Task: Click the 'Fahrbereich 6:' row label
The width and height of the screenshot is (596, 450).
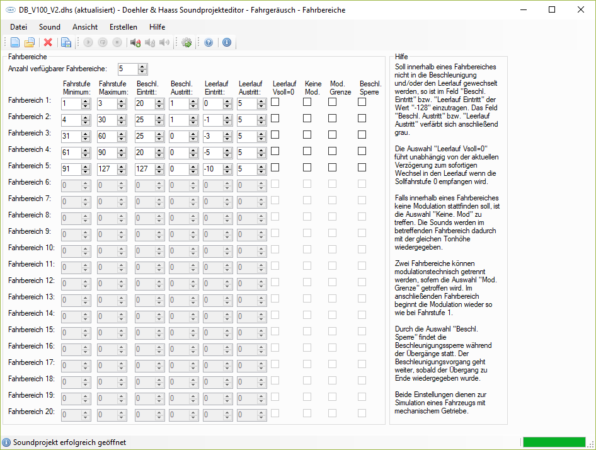Action: pos(29,182)
